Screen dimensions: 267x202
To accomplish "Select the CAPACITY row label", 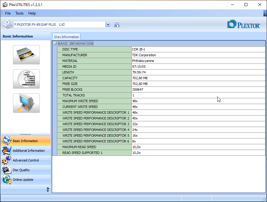I will point(70,78).
